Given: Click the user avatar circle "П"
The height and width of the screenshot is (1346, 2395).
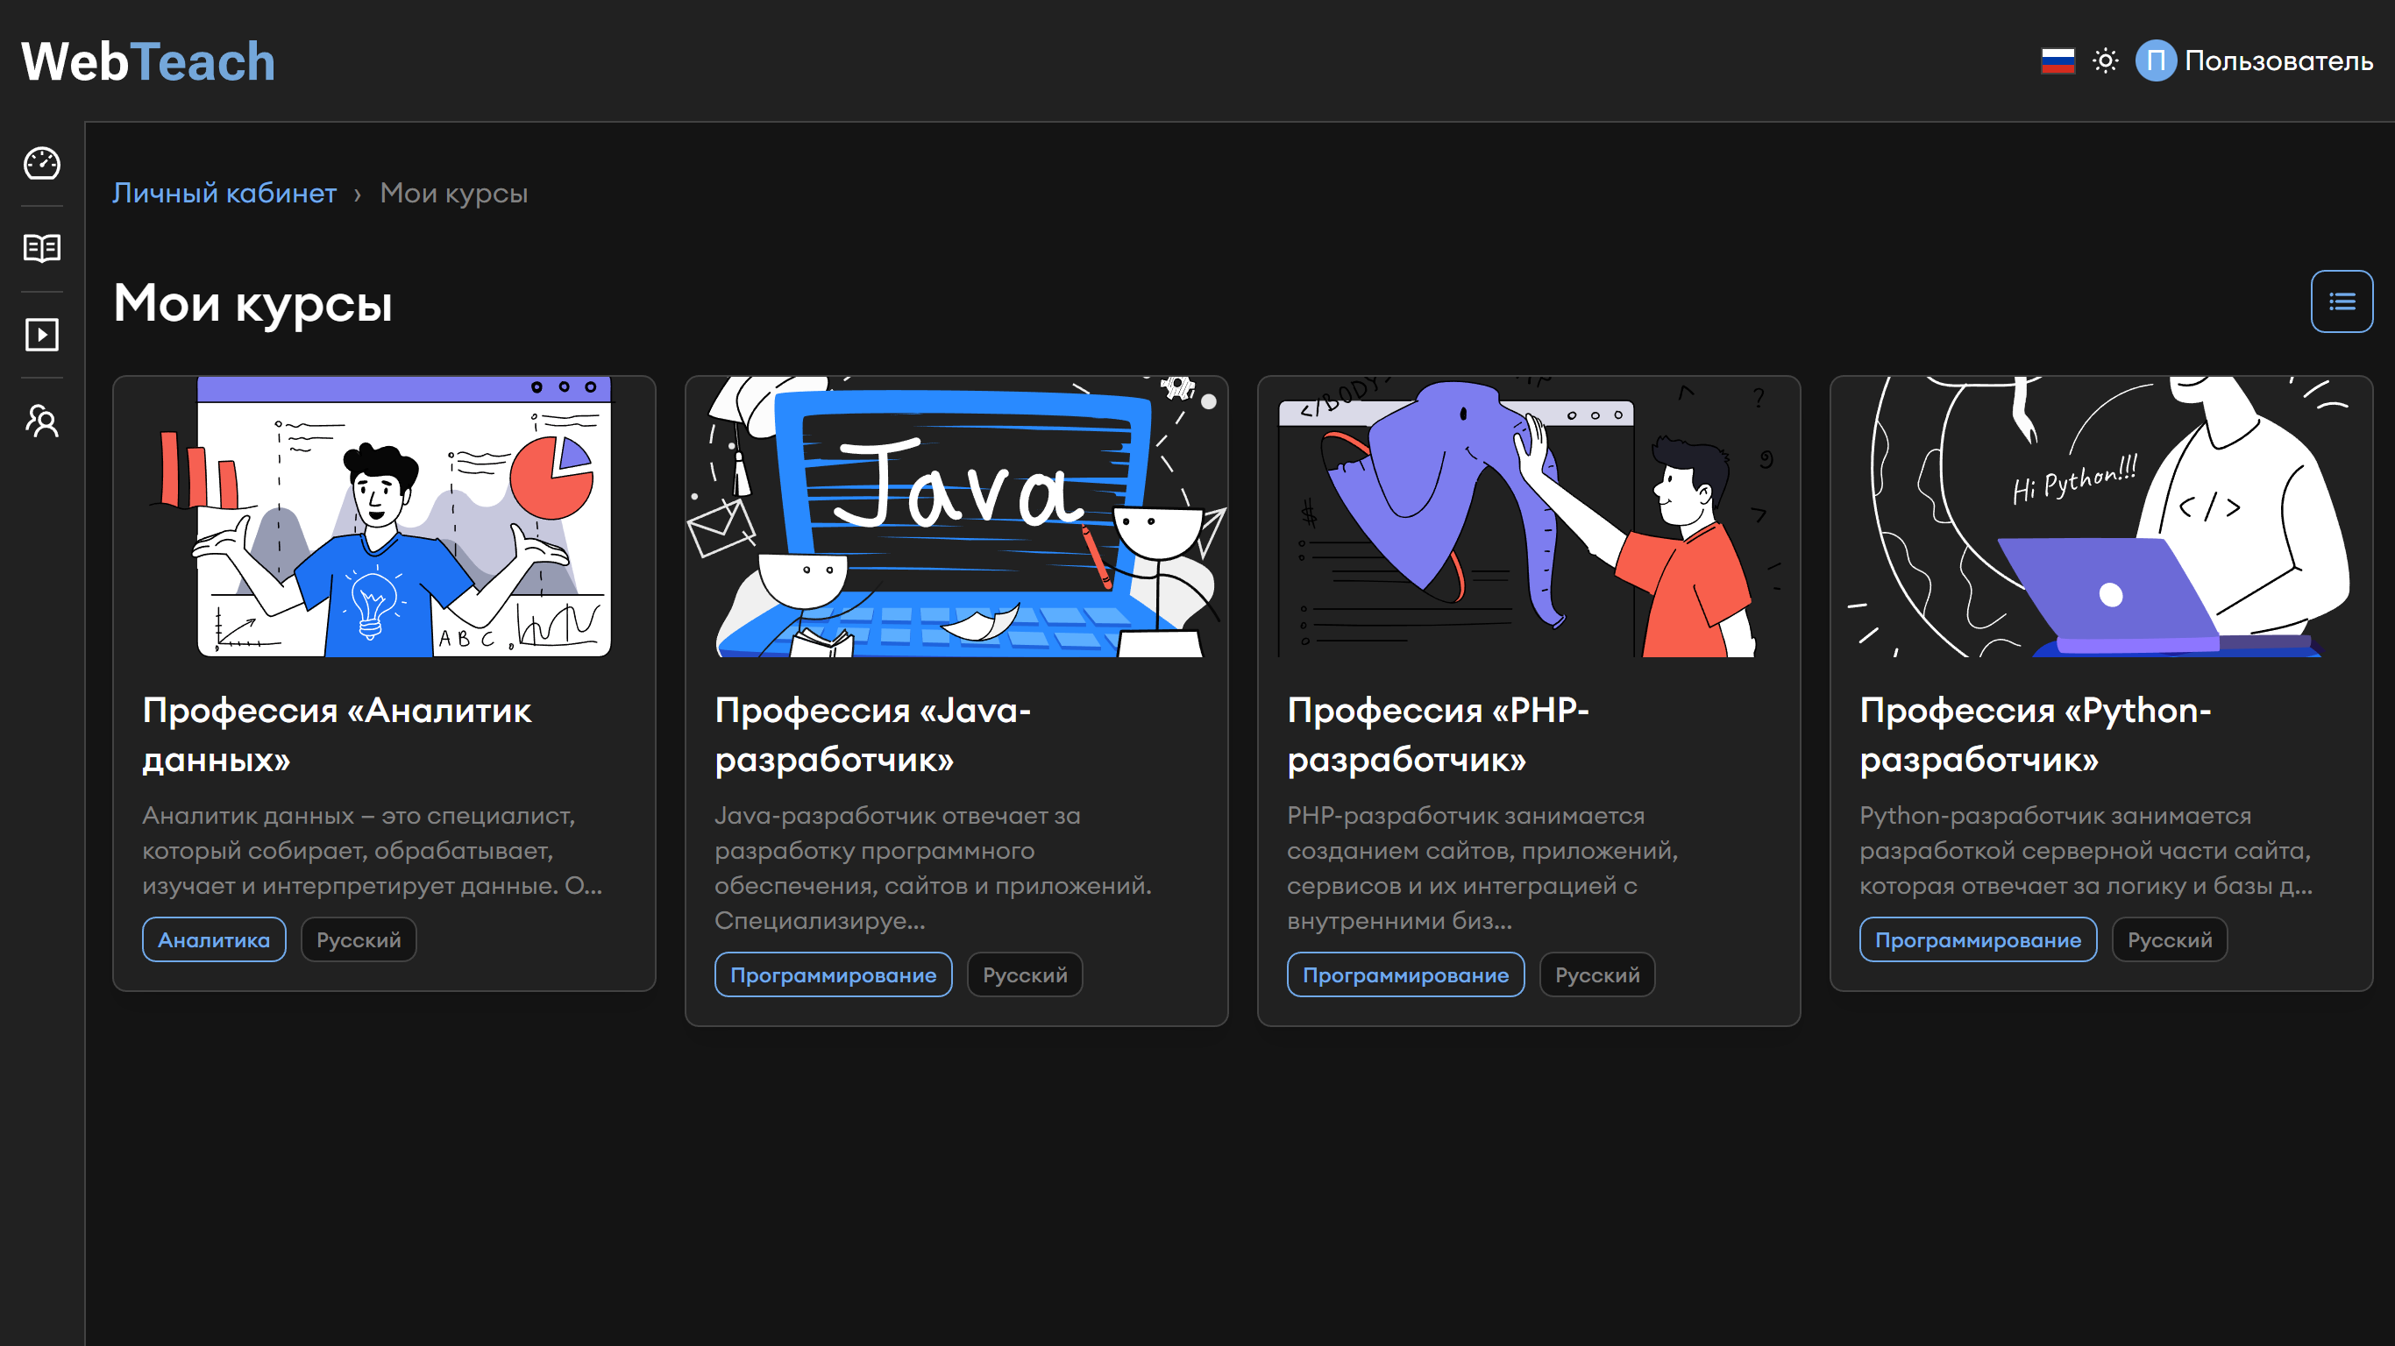Looking at the screenshot, I should [x=2155, y=61].
